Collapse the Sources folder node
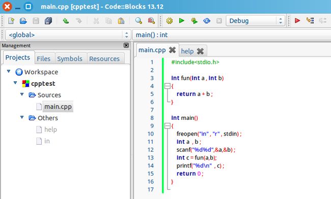The width and height of the screenshot is (331, 199). click(x=22, y=94)
